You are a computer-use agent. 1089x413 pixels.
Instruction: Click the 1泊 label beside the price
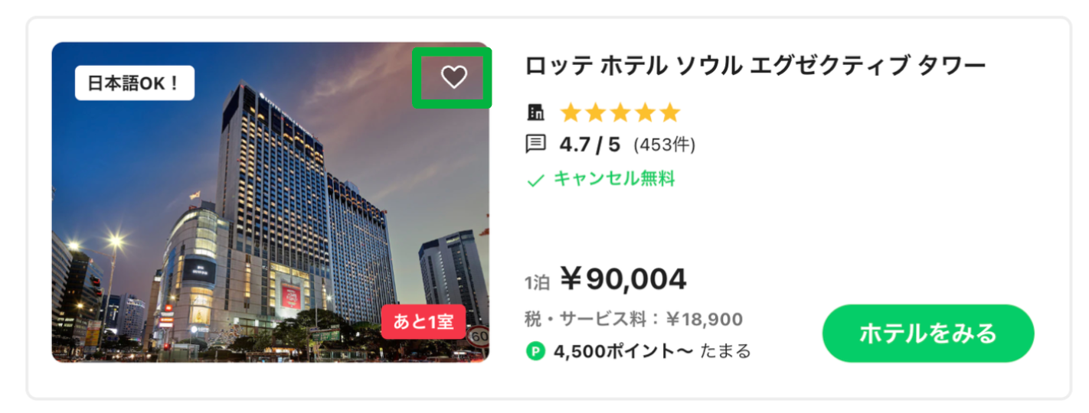click(x=537, y=283)
